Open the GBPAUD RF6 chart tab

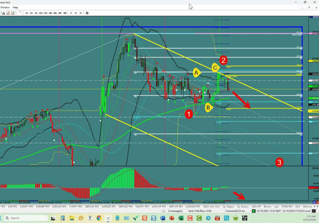pyautogui.click(x=92, y=206)
